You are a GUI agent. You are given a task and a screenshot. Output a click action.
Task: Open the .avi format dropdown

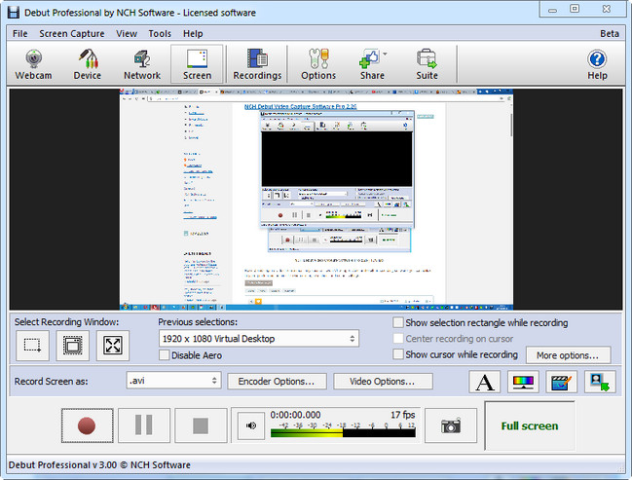173,381
